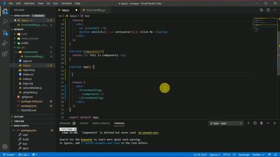The image size is (280, 157).
Task: Run the build npm script
Action: point(26,139)
